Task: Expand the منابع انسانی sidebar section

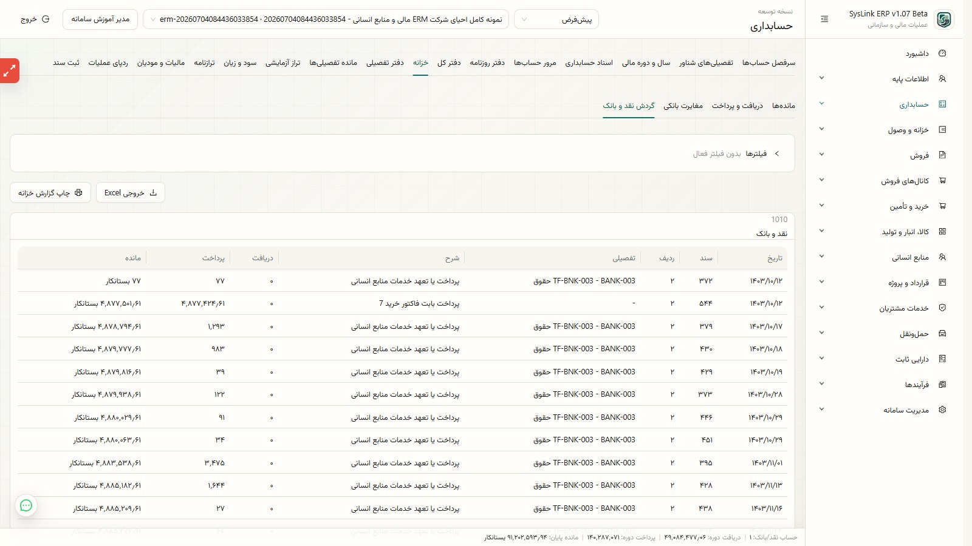Action: point(821,257)
